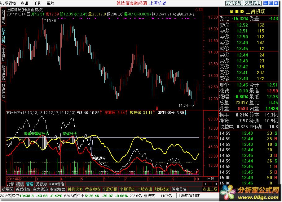Screen dimensions: 282x202
Task: Click the 0 reset button beside minus
Action: pyautogui.click(x=216, y=184)
